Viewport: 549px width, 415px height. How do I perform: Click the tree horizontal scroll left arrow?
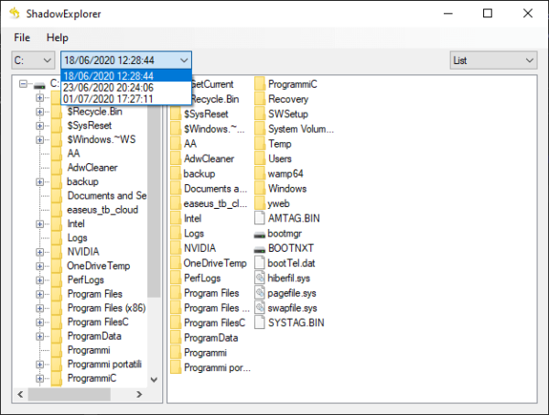coord(20,394)
